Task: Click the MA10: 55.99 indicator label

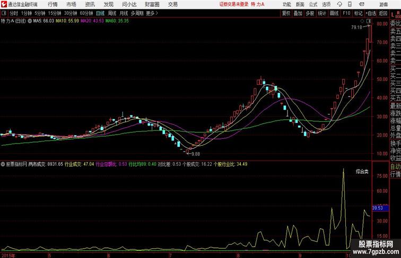Action: click(67, 21)
